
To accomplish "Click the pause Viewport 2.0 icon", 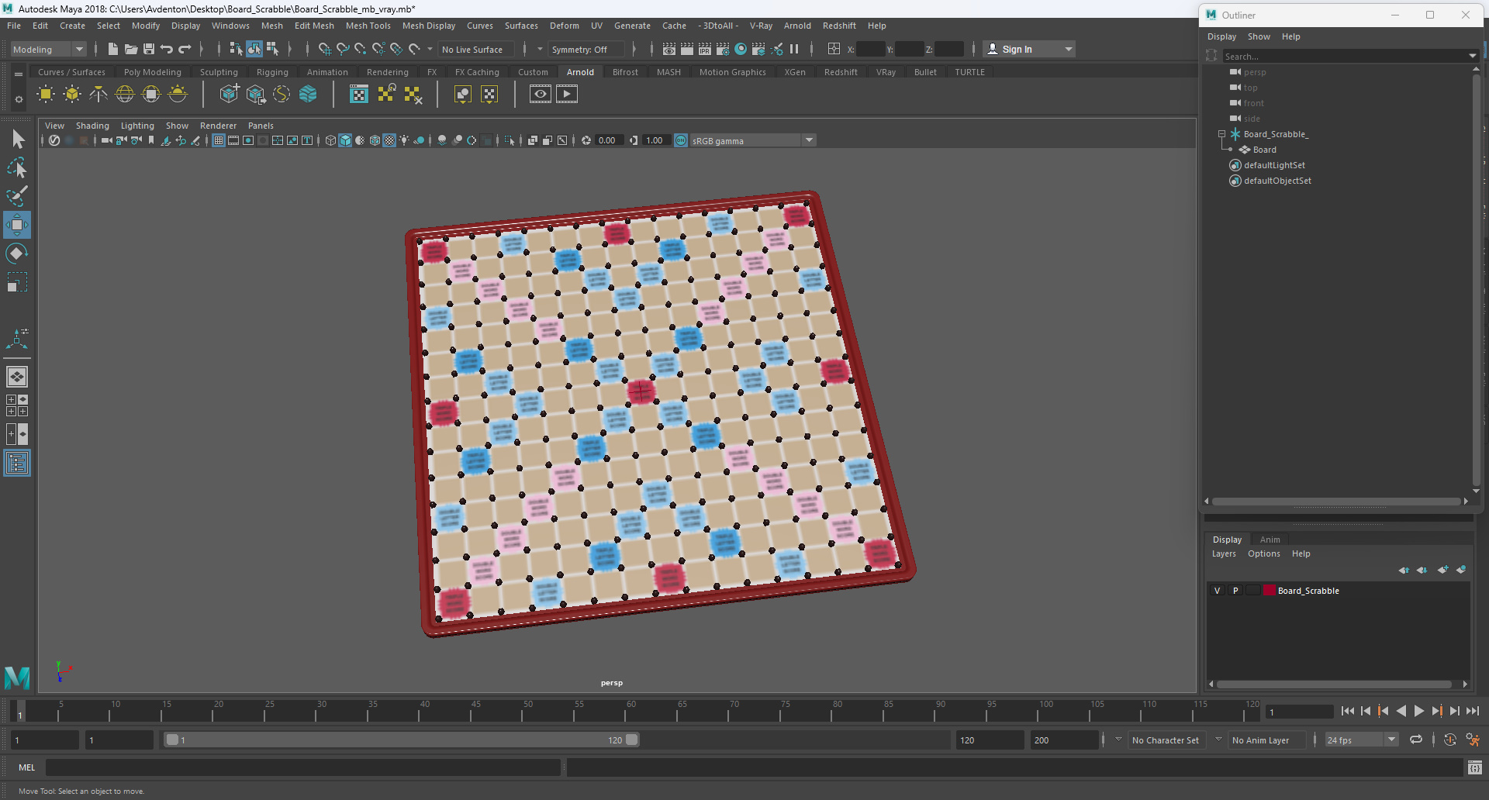I will click(794, 49).
